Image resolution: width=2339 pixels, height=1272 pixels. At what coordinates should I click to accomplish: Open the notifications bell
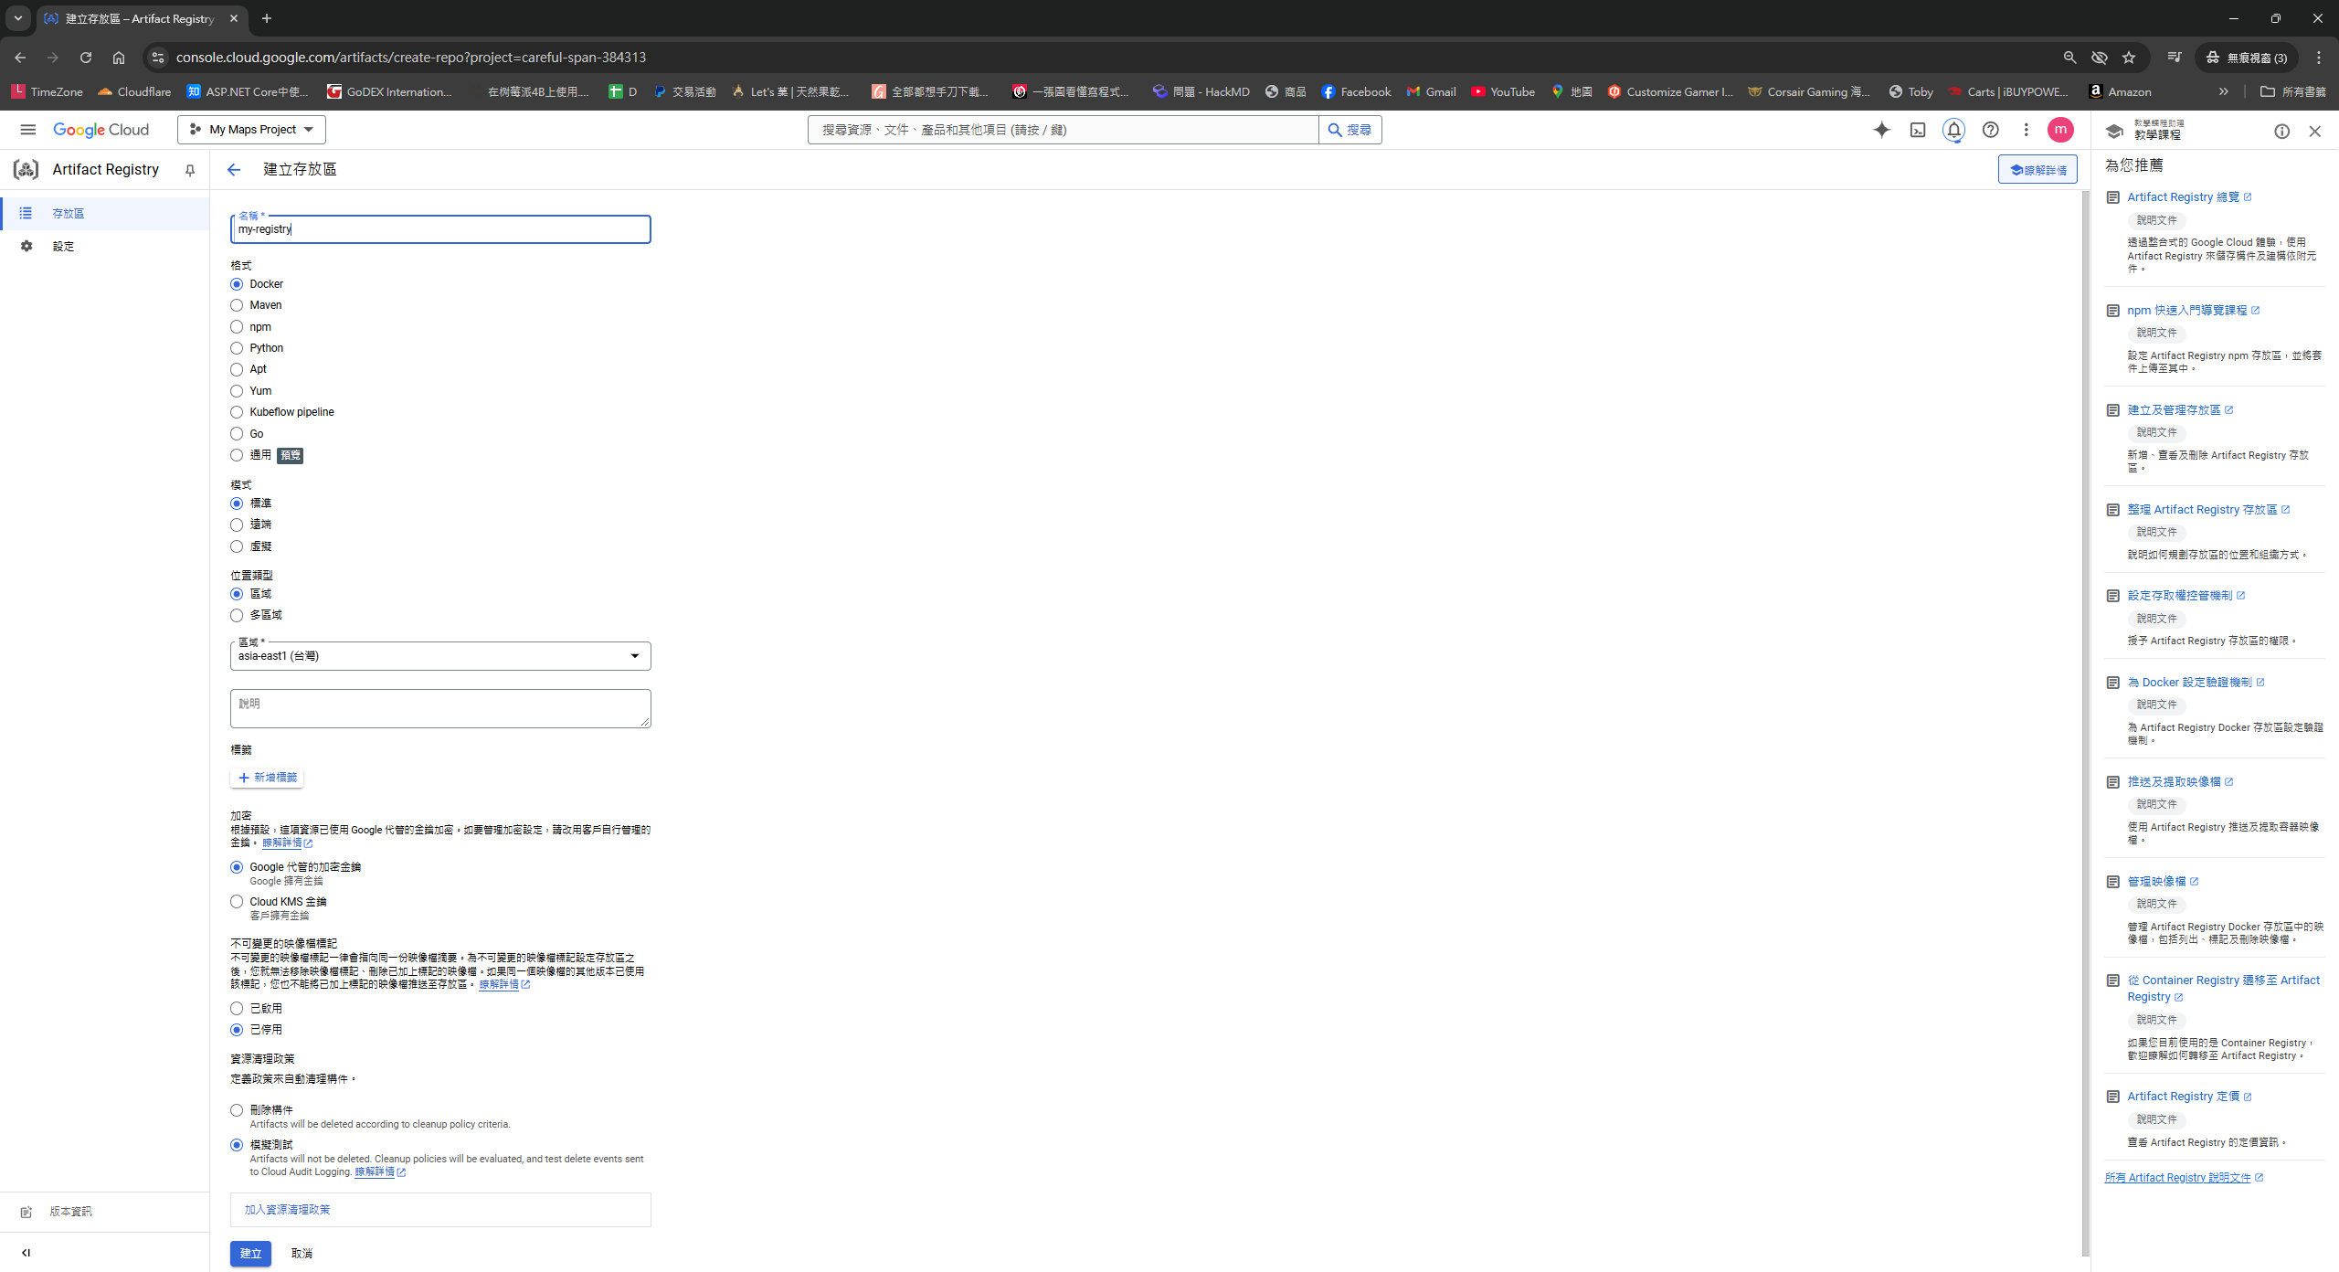click(x=1953, y=130)
